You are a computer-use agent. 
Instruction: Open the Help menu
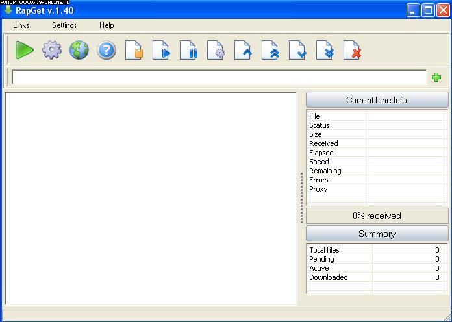[107, 25]
